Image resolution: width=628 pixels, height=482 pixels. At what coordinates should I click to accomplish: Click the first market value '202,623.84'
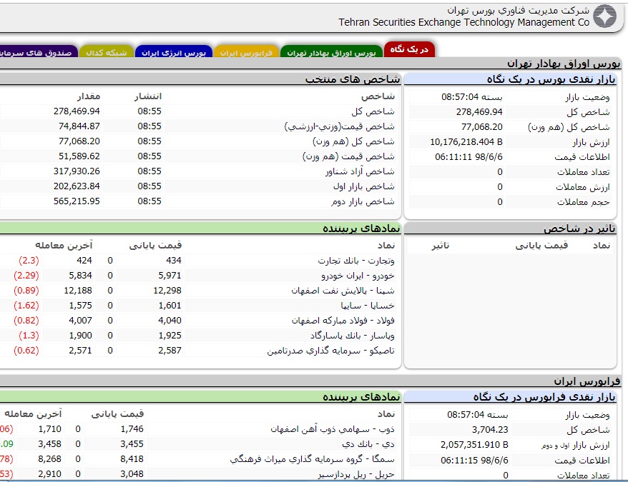point(77,186)
